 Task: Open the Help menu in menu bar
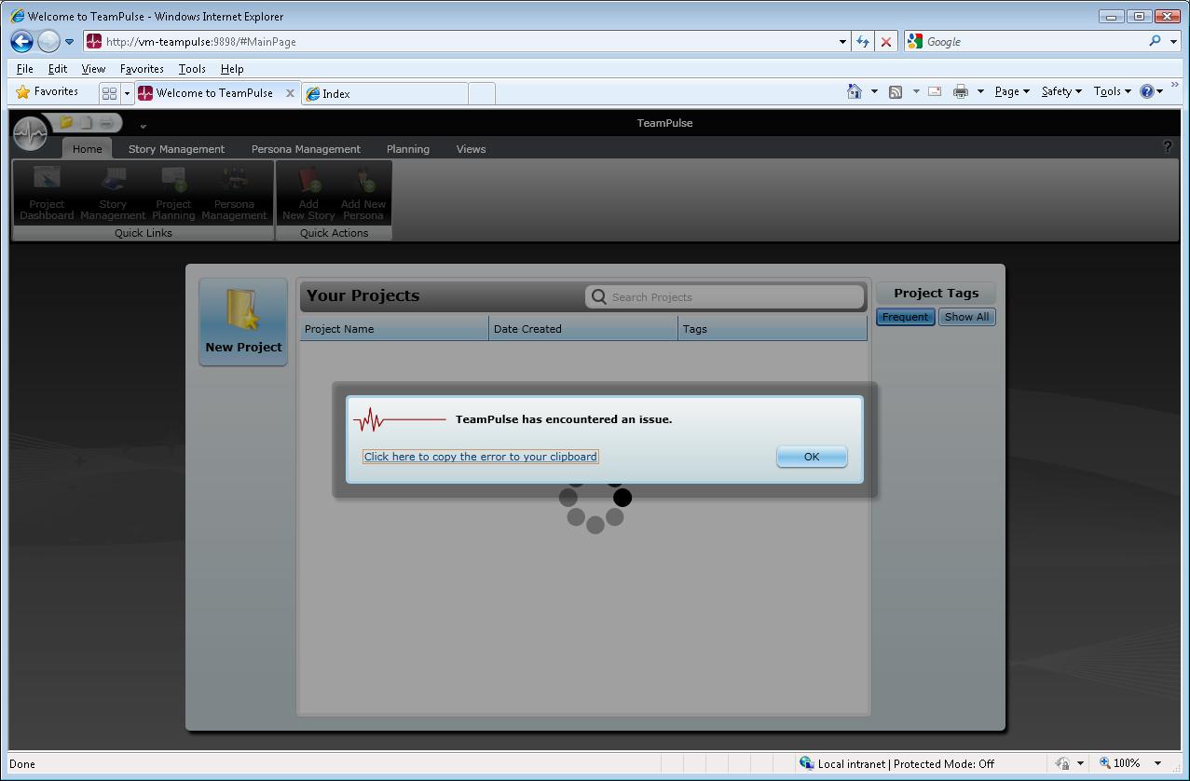click(232, 69)
